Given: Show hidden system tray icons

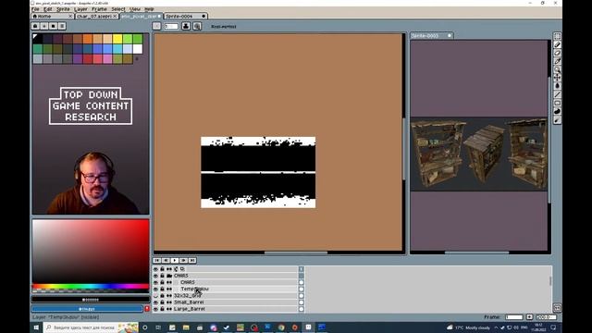Looking at the screenshot, I should coord(496,327).
